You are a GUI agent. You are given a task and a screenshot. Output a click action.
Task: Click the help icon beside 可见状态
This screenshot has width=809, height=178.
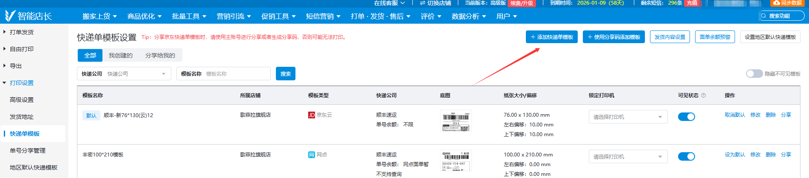tap(703, 96)
